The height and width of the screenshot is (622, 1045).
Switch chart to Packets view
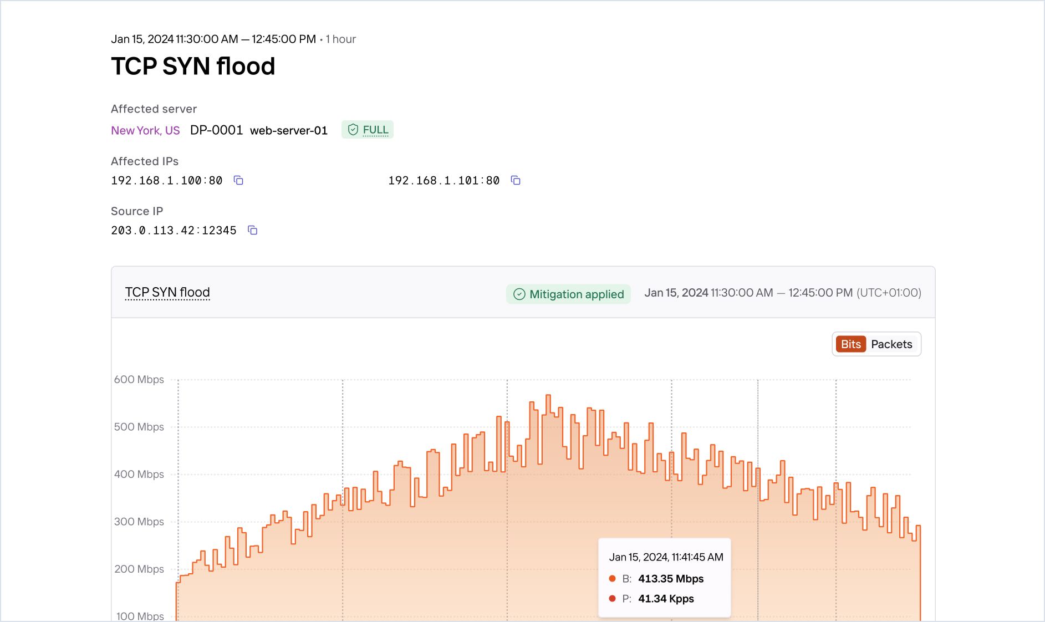(891, 344)
